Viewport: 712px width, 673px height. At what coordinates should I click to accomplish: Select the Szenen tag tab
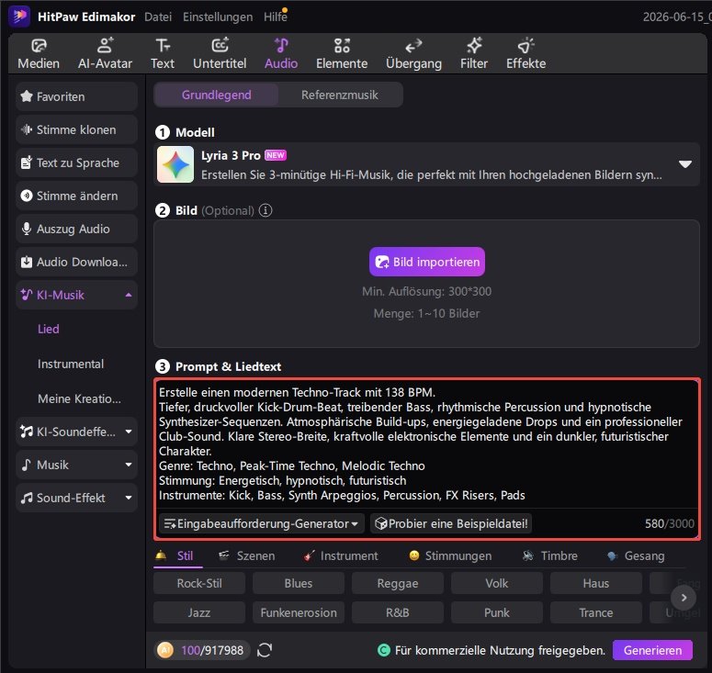pyautogui.click(x=247, y=555)
